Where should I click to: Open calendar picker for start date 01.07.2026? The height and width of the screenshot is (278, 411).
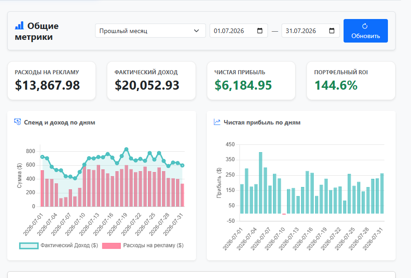click(x=260, y=31)
